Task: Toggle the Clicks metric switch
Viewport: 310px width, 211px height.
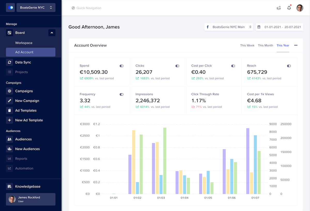Action: point(177,66)
